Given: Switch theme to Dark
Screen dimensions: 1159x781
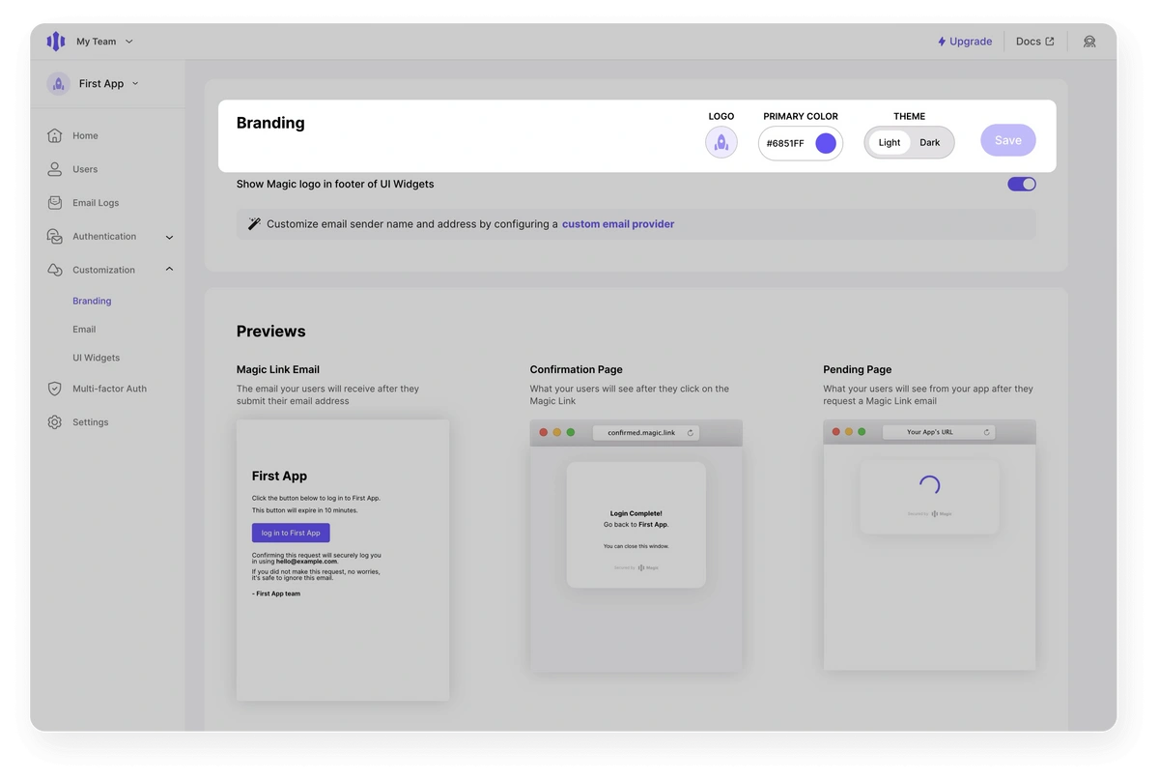Looking at the screenshot, I should (x=930, y=143).
